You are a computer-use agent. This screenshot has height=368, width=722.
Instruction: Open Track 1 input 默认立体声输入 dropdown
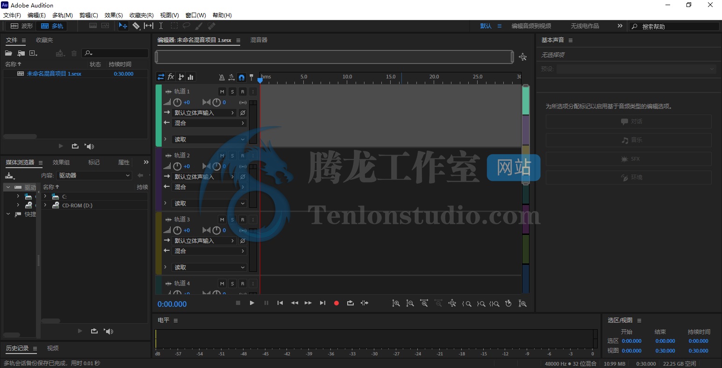pyautogui.click(x=204, y=113)
